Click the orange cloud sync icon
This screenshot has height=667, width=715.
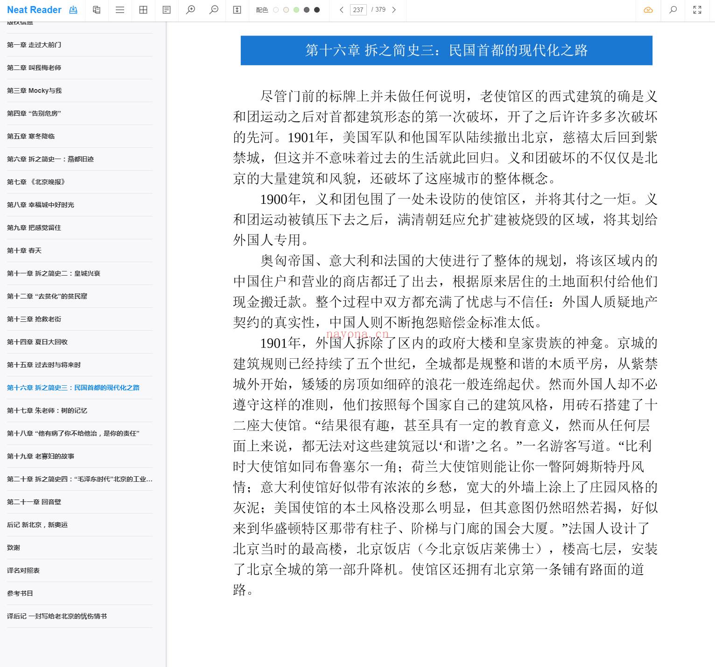[648, 10]
